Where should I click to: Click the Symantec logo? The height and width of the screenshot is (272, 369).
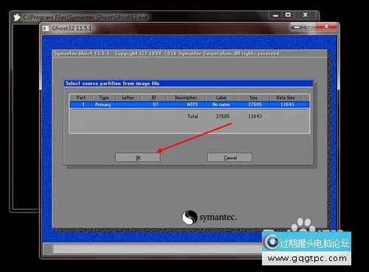point(210,217)
